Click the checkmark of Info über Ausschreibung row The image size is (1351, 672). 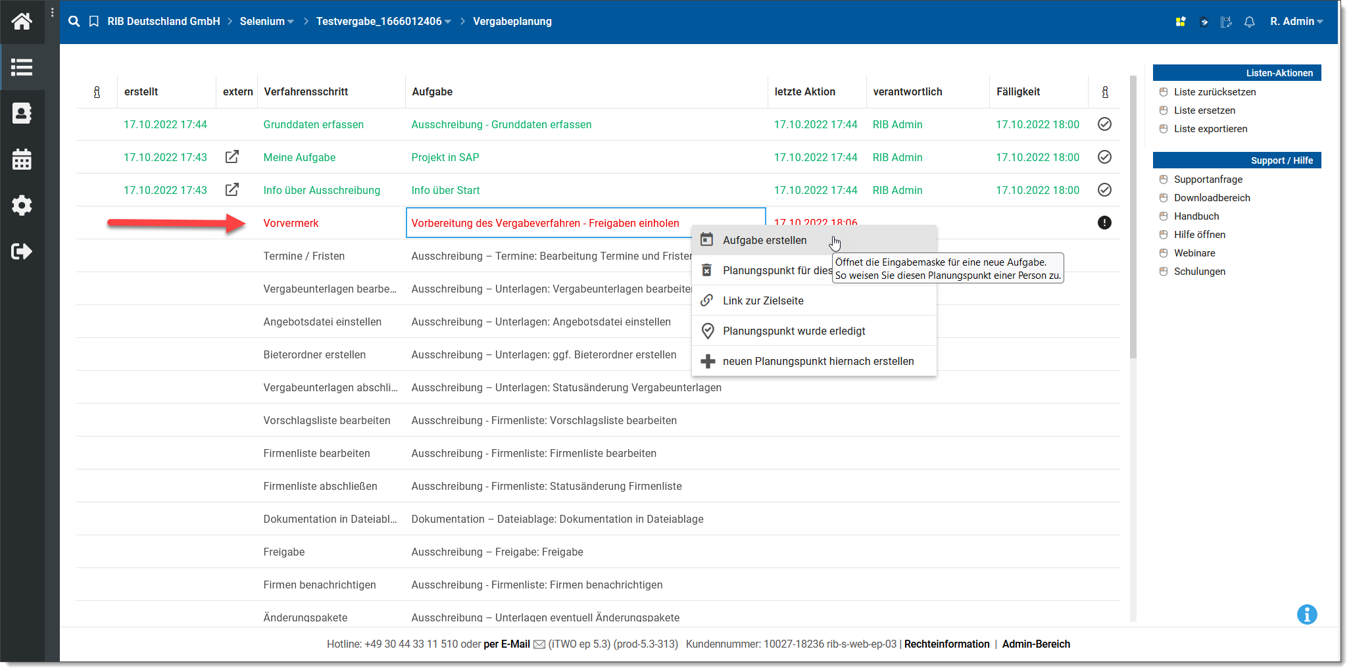(1104, 190)
